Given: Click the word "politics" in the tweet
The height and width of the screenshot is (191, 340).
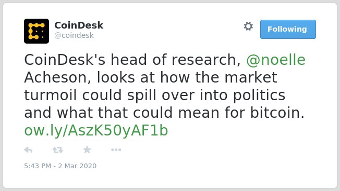Looking at the screenshot, I should point(259,95).
